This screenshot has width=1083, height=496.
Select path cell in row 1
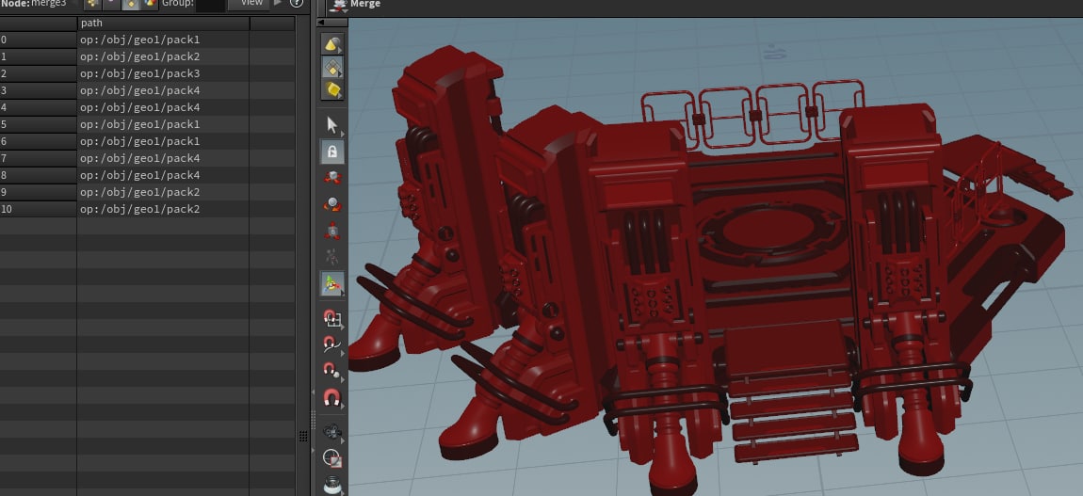pos(163,56)
